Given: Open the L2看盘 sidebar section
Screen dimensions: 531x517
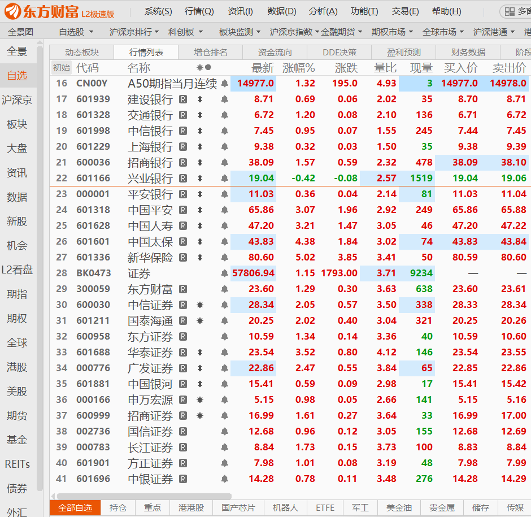Looking at the screenshot, I should (x=17, y=270).
